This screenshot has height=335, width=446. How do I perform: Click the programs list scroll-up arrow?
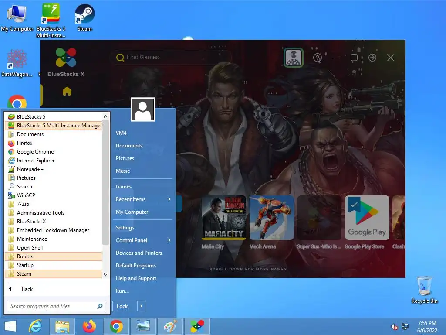coord(105,116)
